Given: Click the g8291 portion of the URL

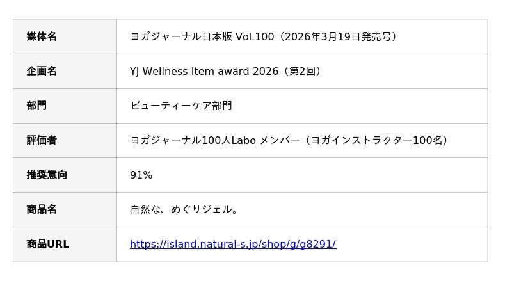Looking at the screenshot, I should coord(316,244).
